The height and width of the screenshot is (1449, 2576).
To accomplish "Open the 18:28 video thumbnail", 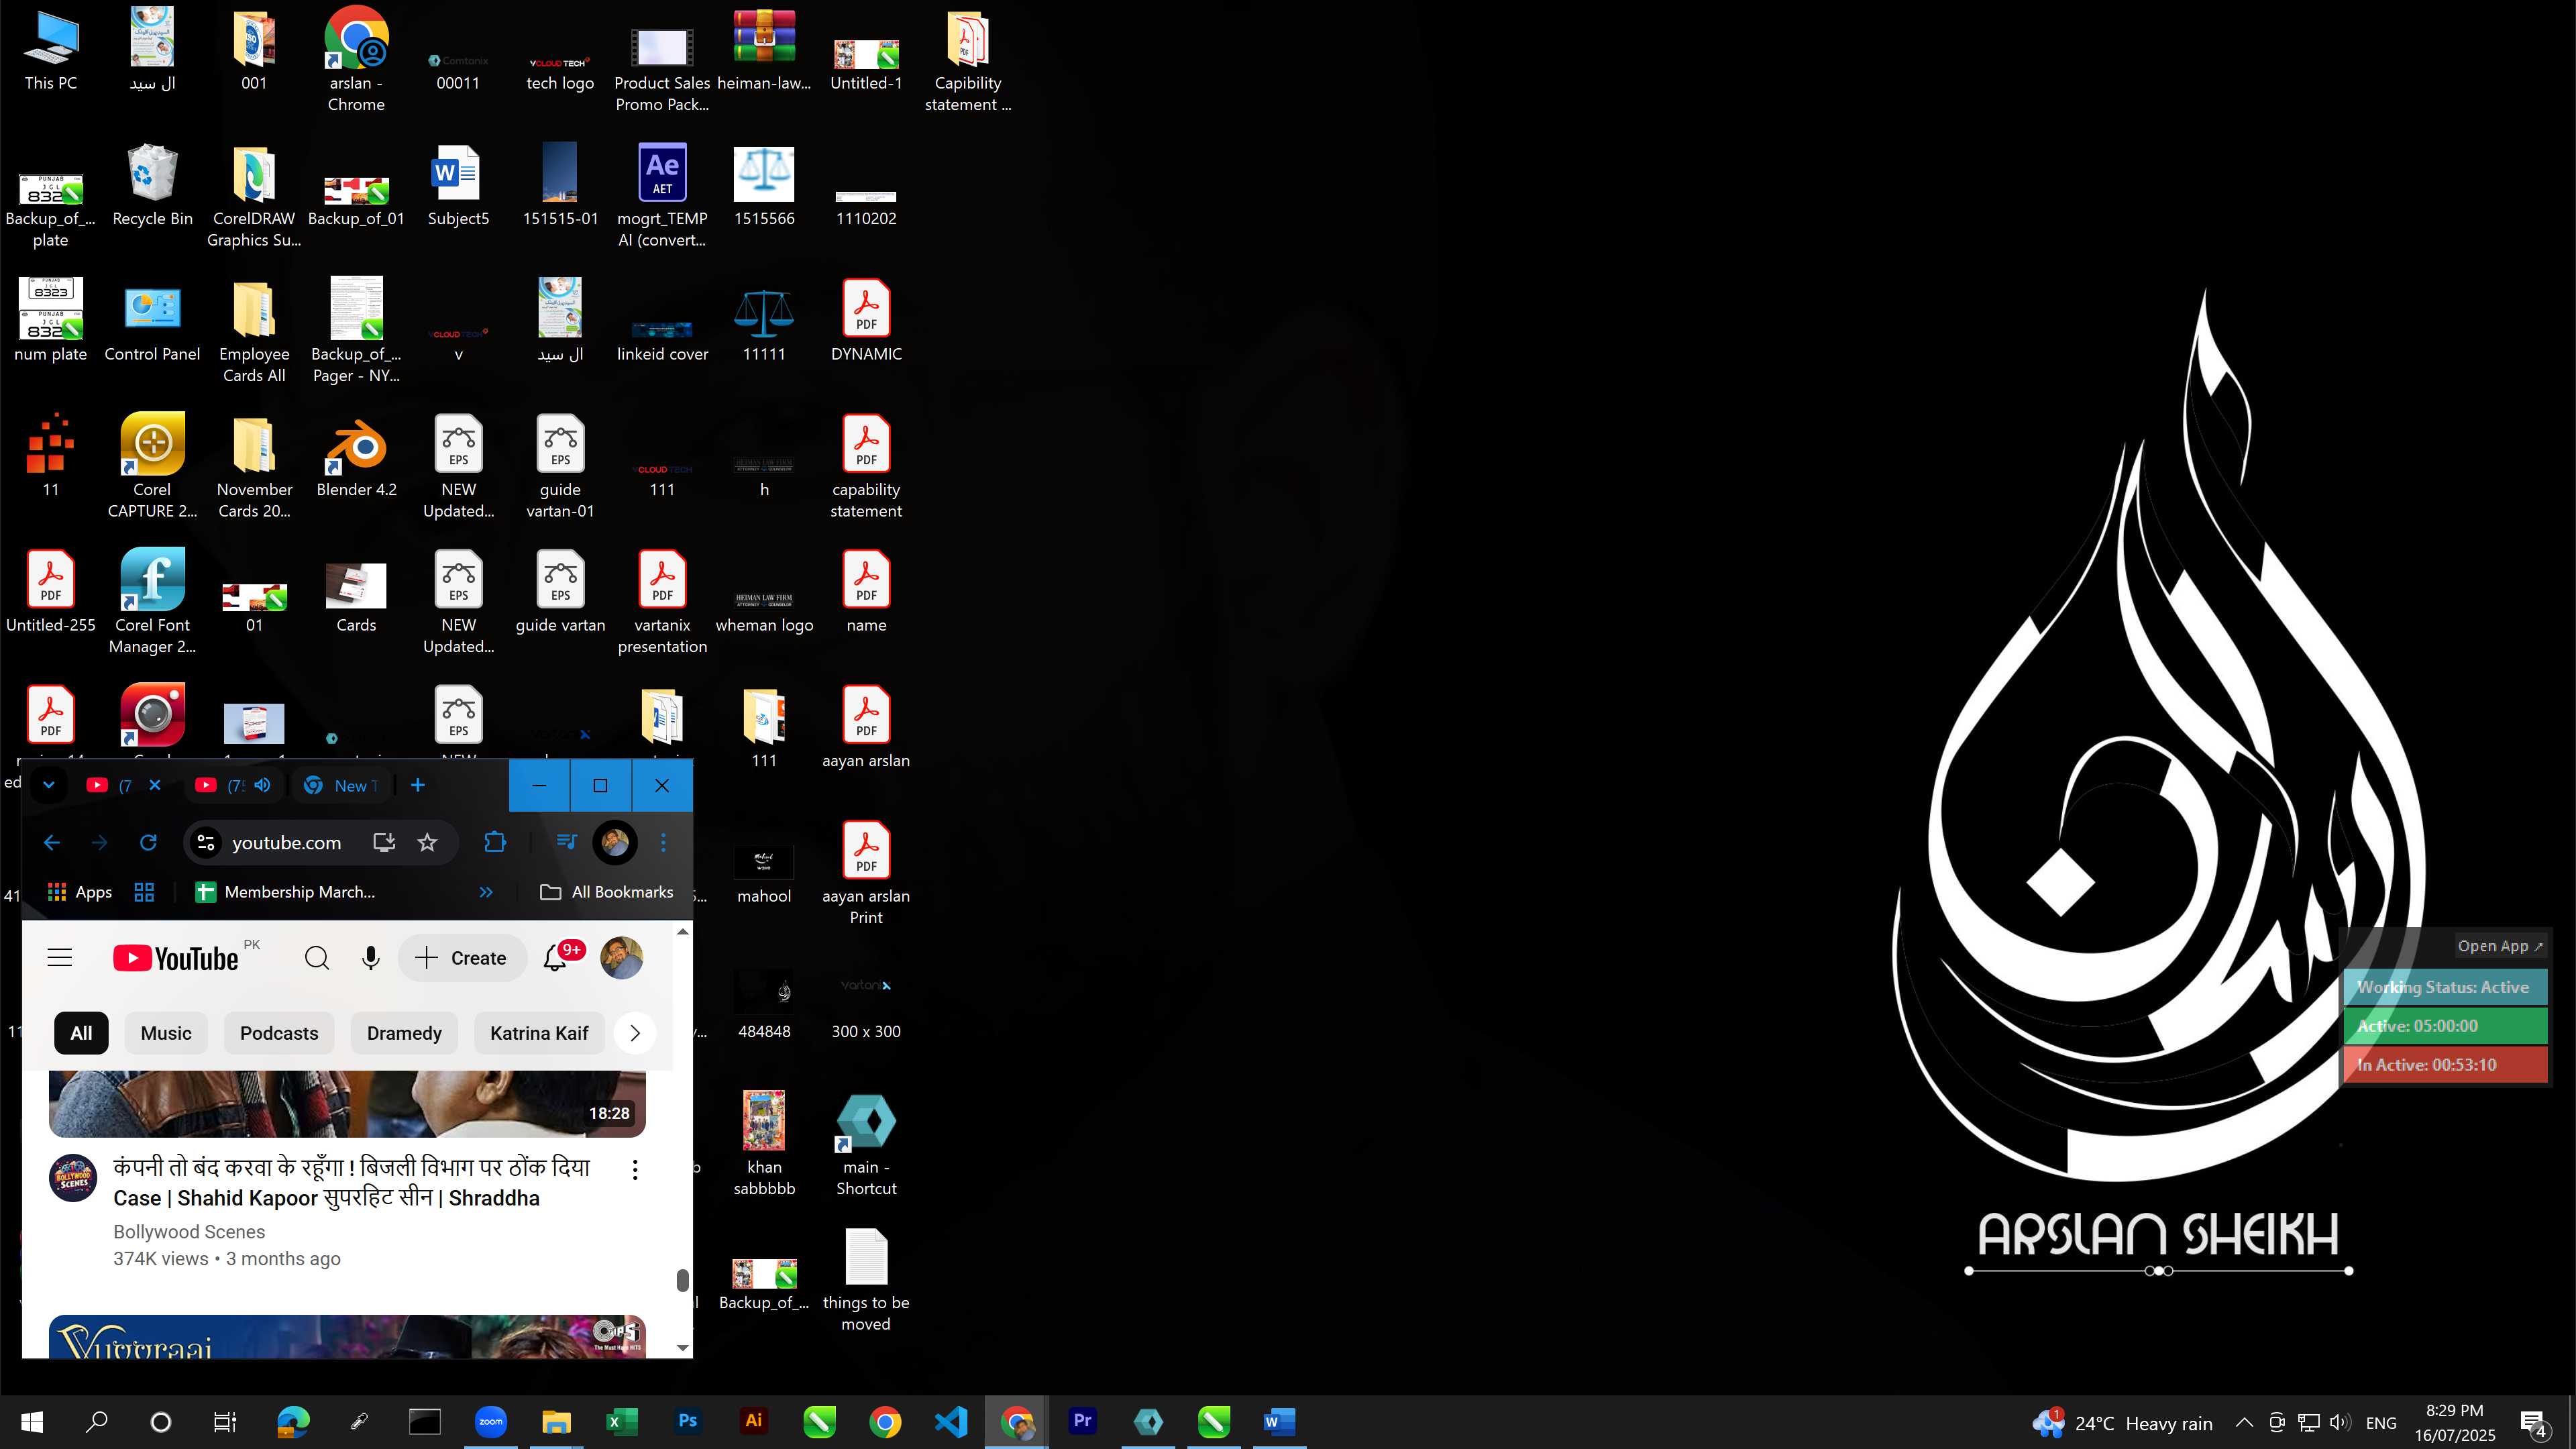I will coord(347,1104).
